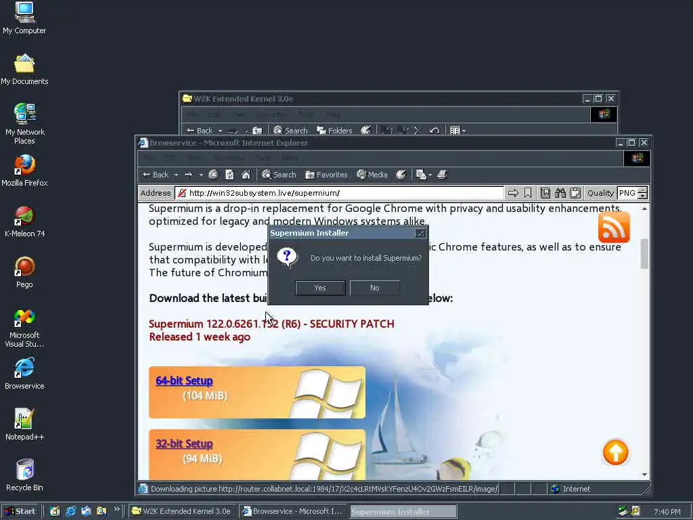Refresh the page in Internet Explorer
Screen dimensions: 693x520
click(x=230, y=175)
